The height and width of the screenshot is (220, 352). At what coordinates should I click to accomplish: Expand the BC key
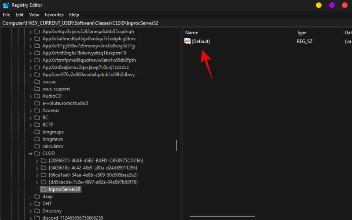point(30,118)
